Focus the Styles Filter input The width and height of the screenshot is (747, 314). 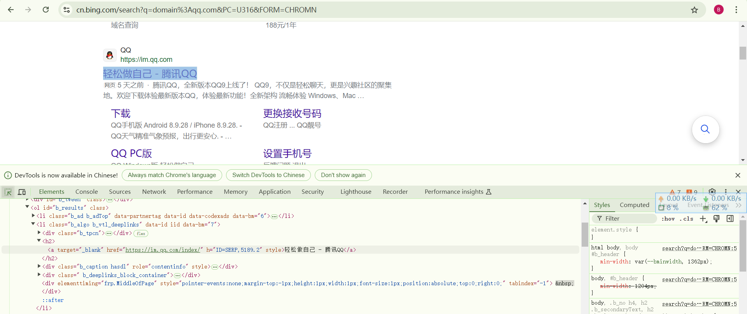click(625, 219)
